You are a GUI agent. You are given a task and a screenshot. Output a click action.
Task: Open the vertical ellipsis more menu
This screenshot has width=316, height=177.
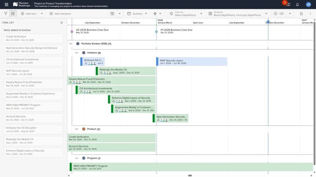tap(310, 14)
